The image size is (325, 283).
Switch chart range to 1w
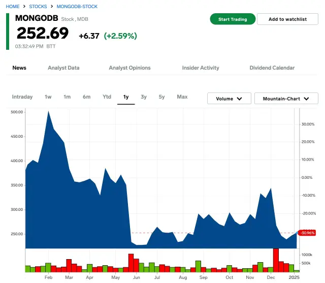(x=48, y=97)
